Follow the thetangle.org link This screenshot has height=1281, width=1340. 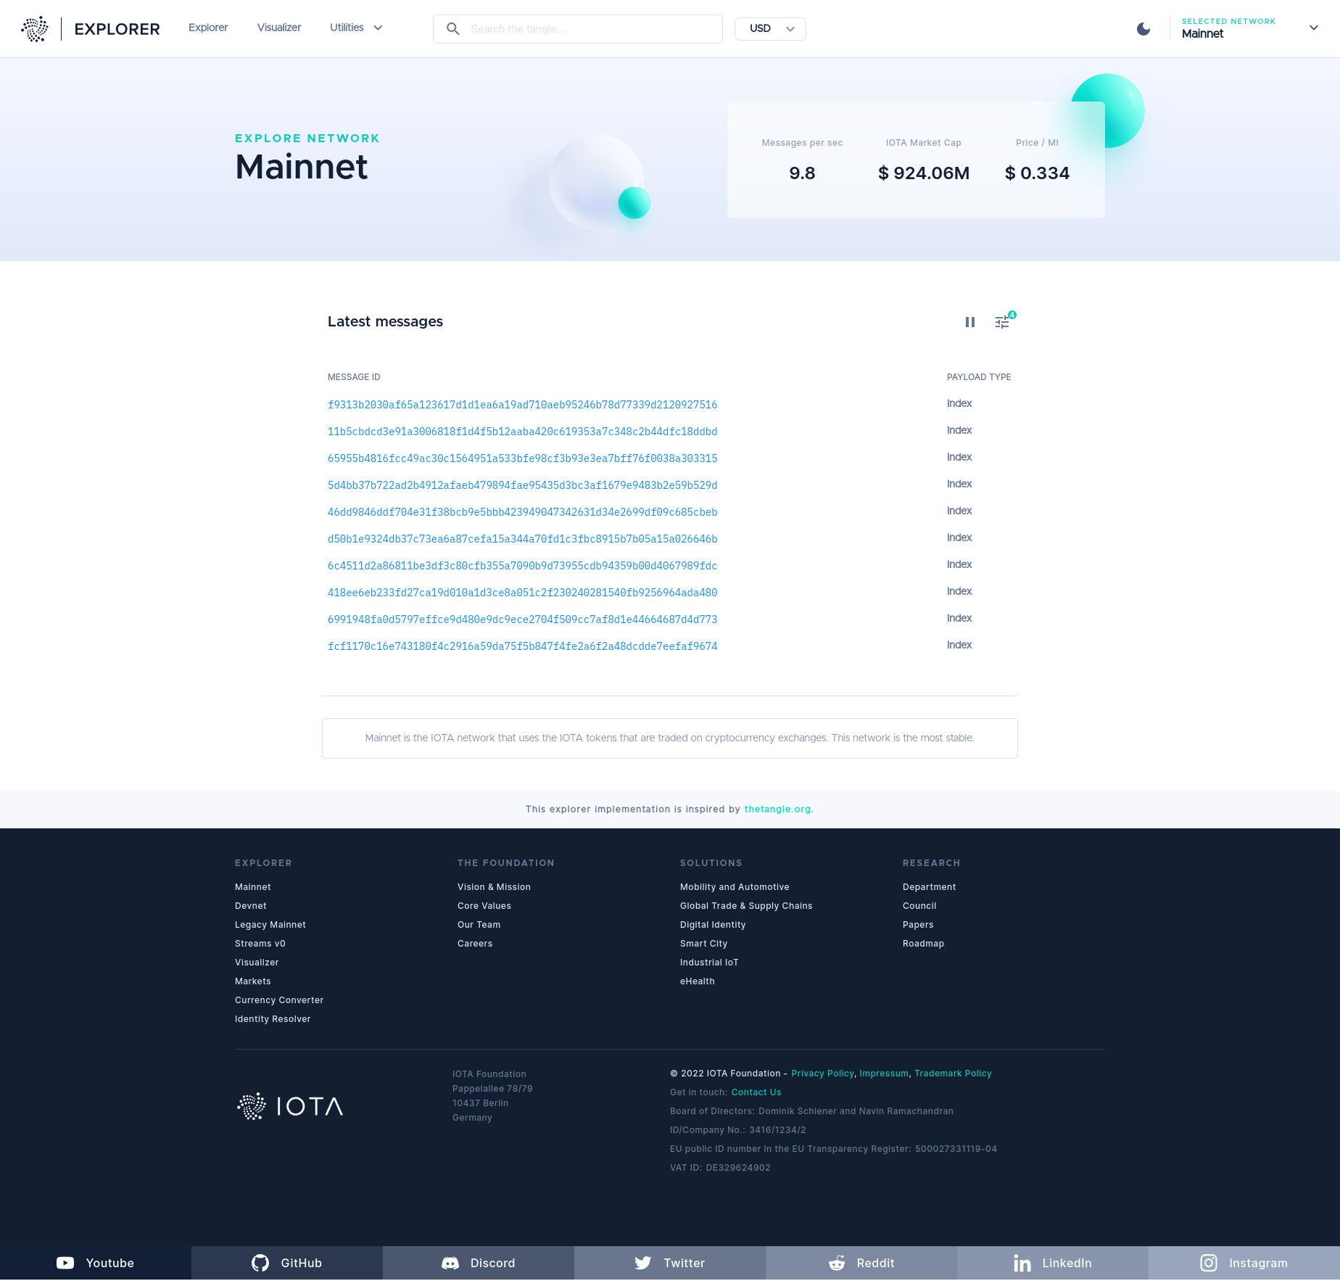[x=777, y=809]
